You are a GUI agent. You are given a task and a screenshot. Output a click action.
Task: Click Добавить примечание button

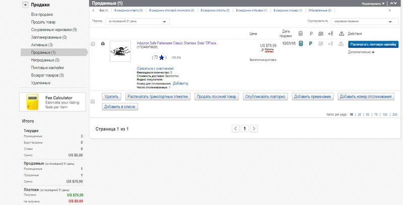click(x=312, y=96)
